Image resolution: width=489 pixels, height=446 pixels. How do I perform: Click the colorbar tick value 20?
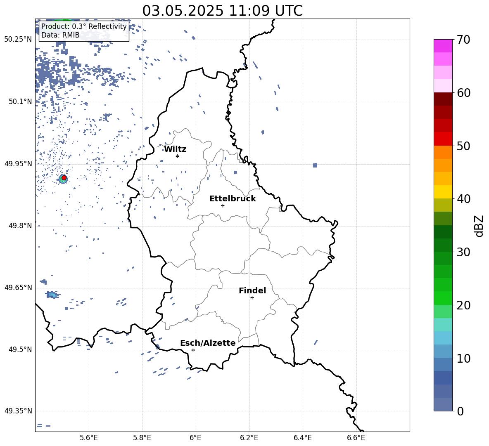pos(463,305)
